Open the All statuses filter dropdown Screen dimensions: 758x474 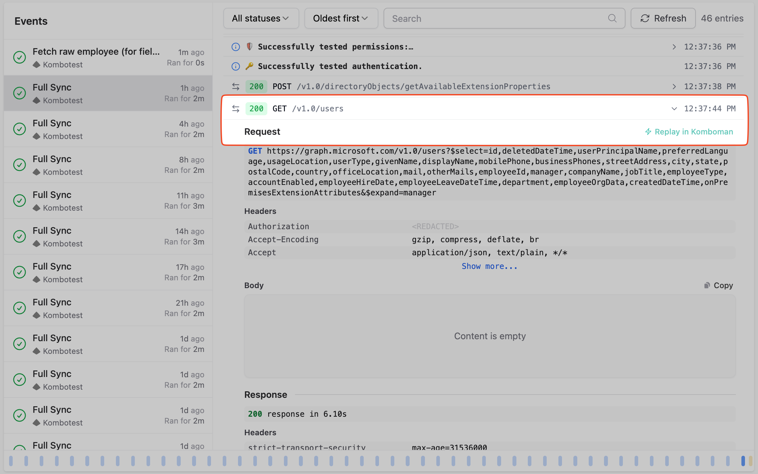pyautogui.click(x=260, y=18)
